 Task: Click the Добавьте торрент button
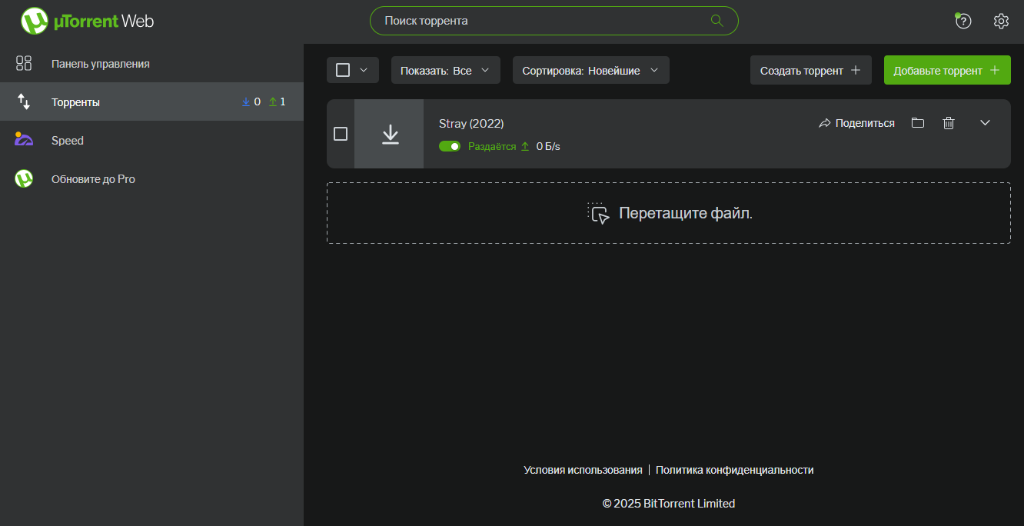(x=947, y=70)
